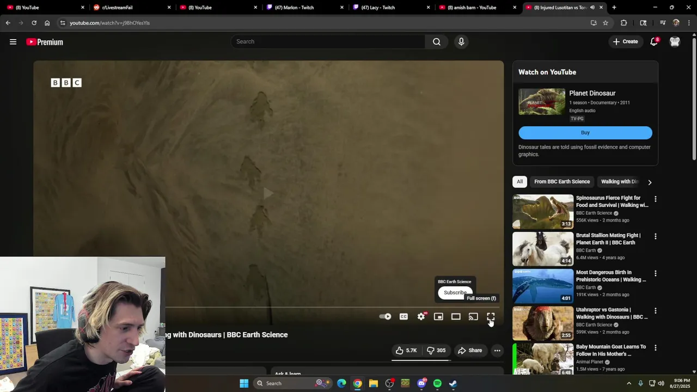Search with your voice microphone
697x392 pixels.
click(461, 41)
